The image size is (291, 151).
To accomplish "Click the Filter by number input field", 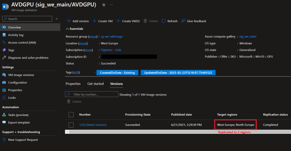I will (91, 94).
